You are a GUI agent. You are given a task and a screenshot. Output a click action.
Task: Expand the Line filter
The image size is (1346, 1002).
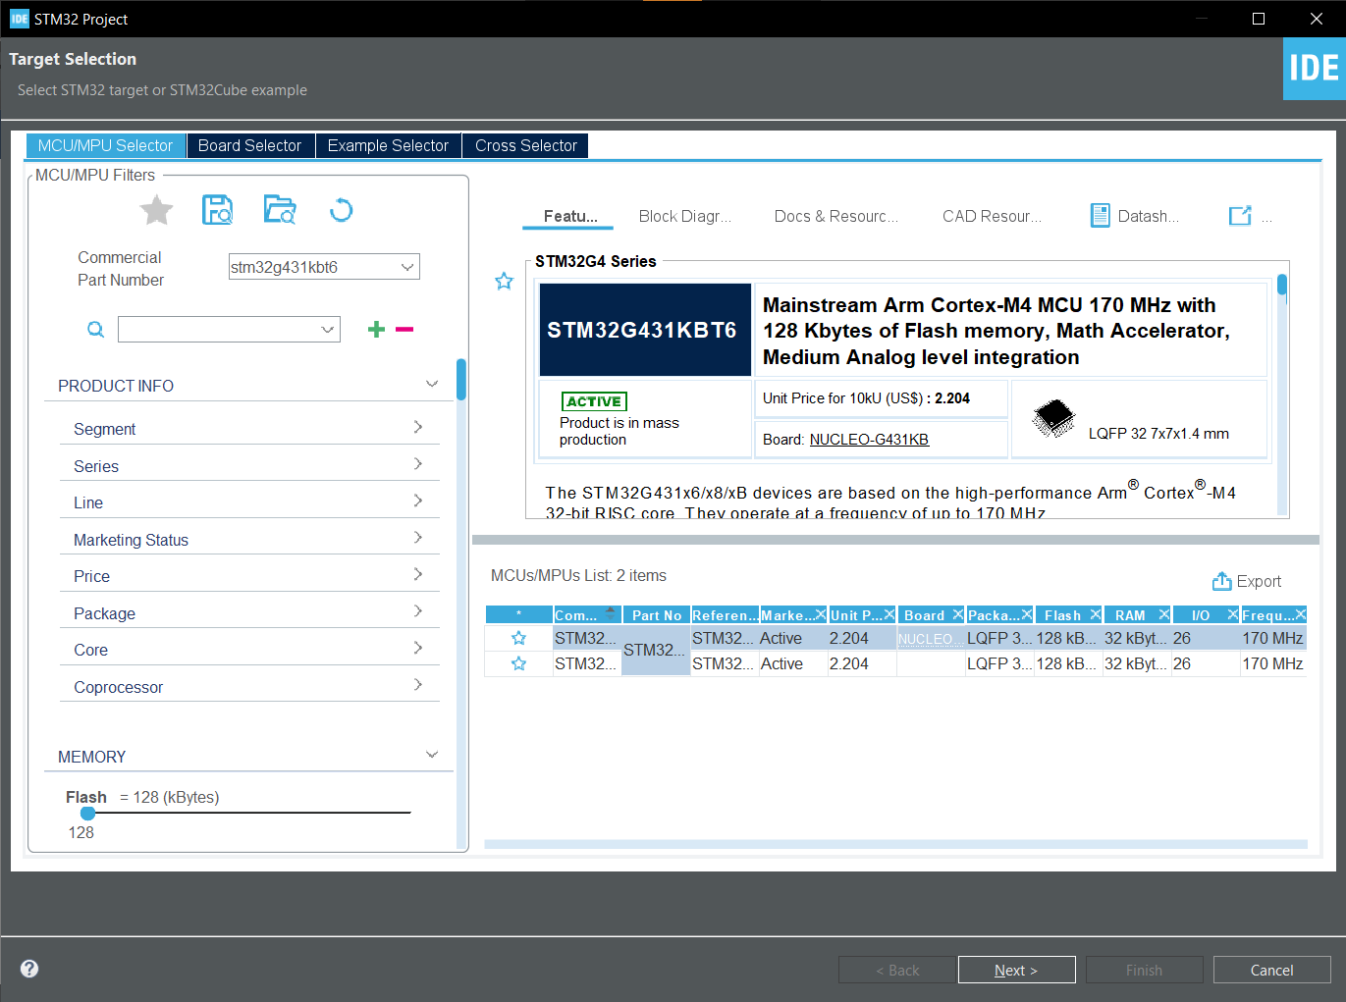pos(418,501)
